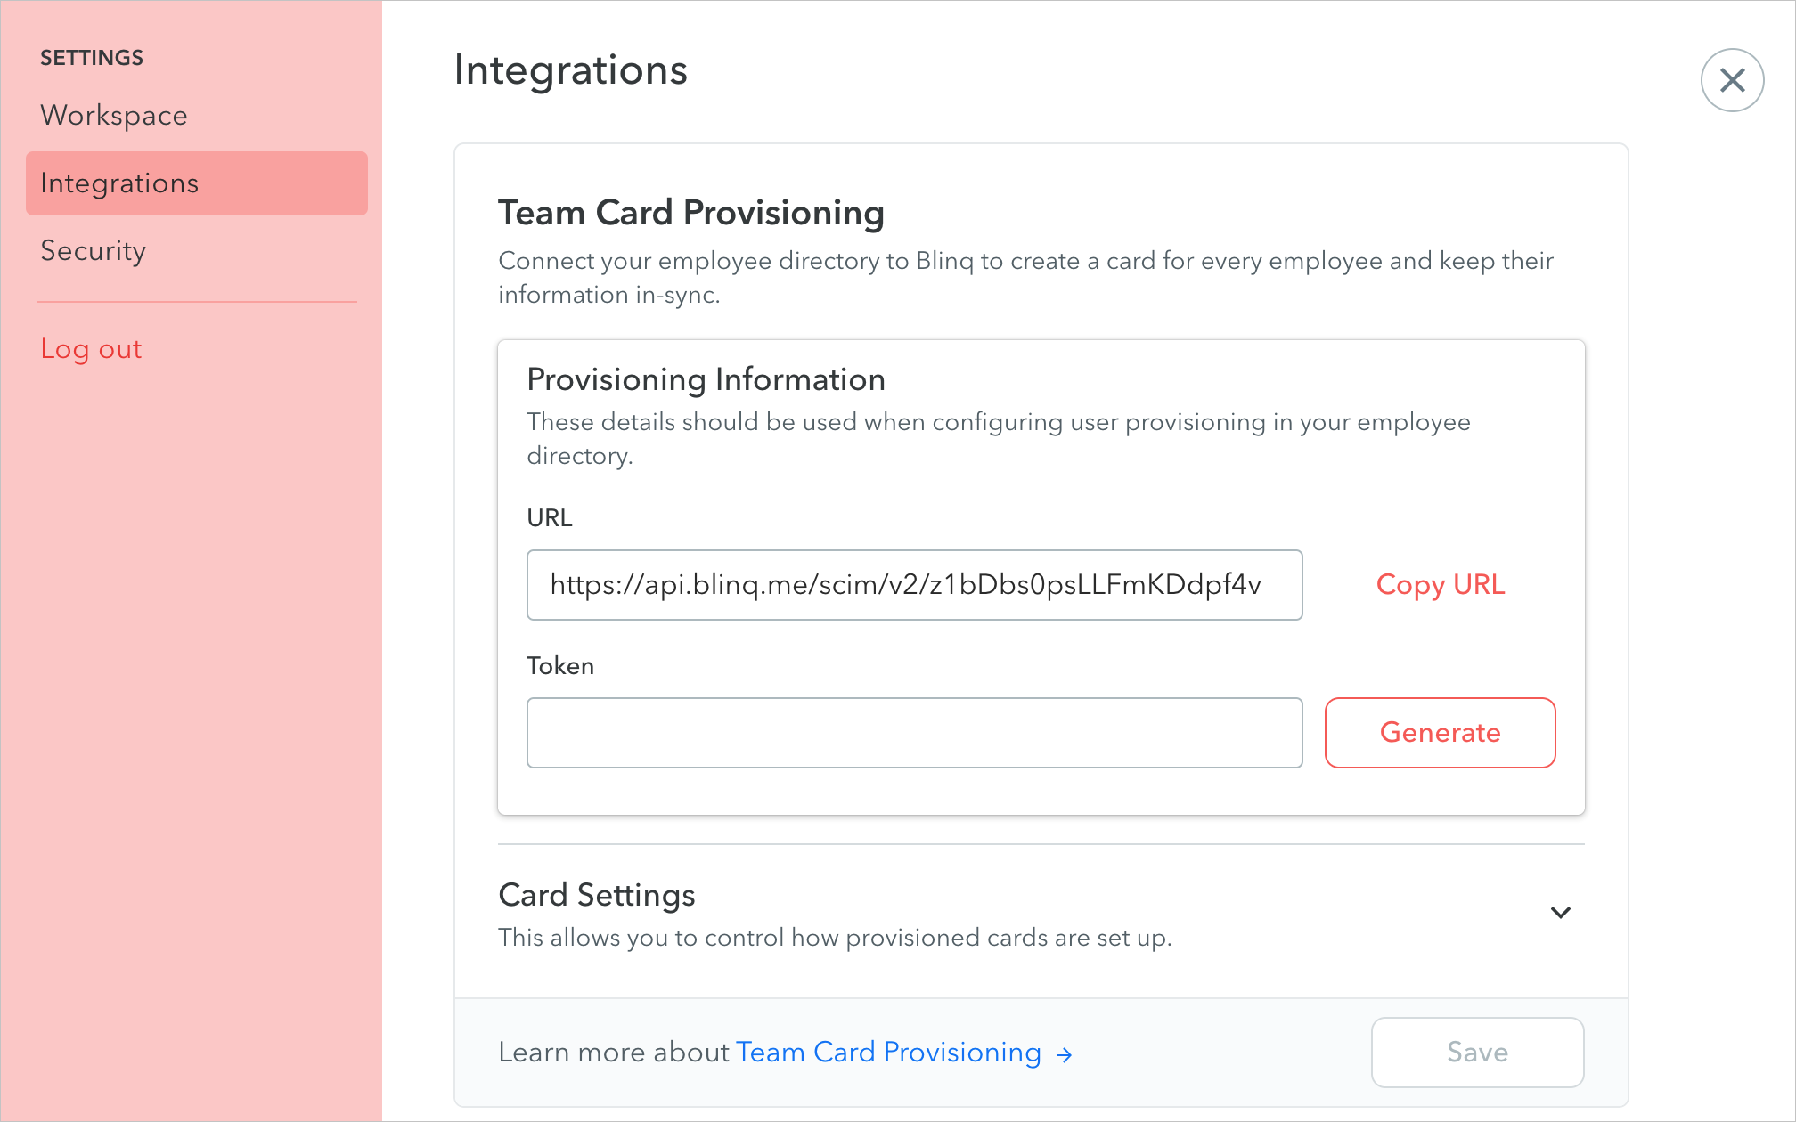Generate a new provisioning token

pos(1440,733)
